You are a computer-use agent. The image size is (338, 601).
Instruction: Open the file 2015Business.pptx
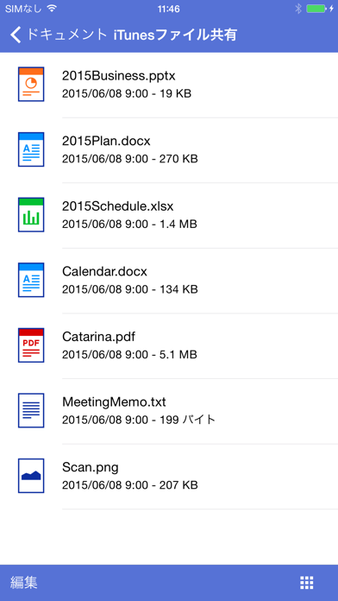[169, 85]
